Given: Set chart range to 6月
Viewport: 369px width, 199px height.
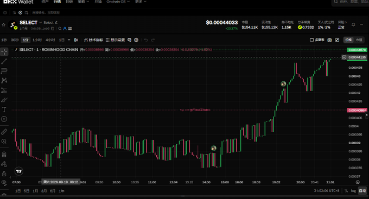Looking at the screenshot, I should click(x=53, y=191).
